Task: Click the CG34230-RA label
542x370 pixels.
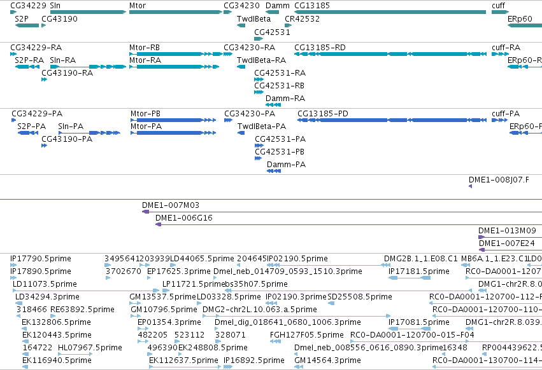Action: point(250,47)
